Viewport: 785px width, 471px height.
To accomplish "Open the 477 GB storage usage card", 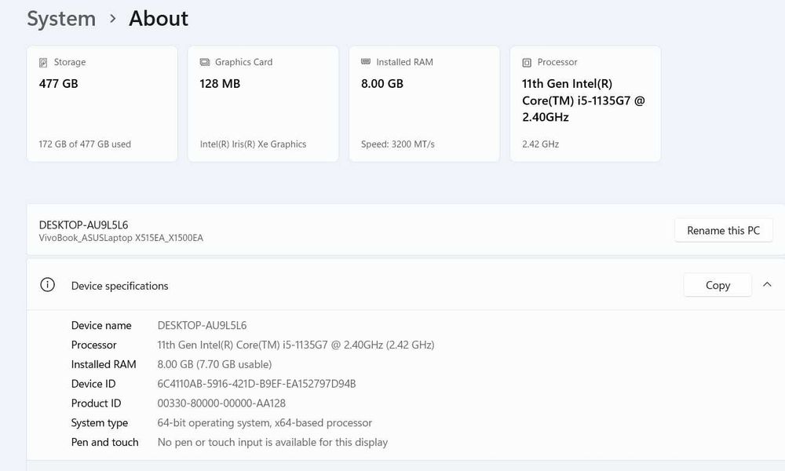I will click(102, 104).
